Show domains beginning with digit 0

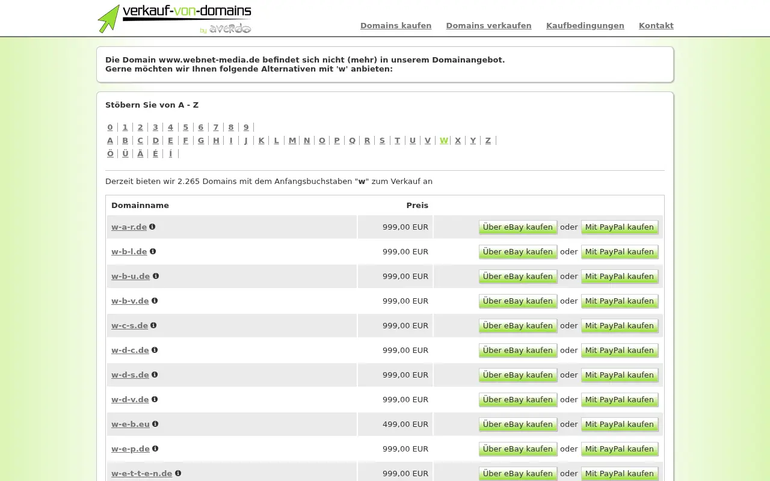click(x=110, y=127)
